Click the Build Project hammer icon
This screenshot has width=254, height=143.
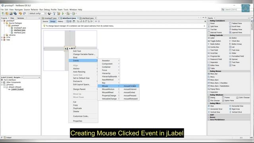[54, 14]
